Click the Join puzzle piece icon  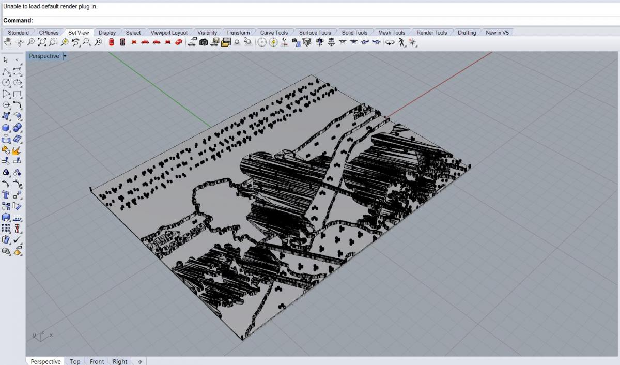click(6, 150)
